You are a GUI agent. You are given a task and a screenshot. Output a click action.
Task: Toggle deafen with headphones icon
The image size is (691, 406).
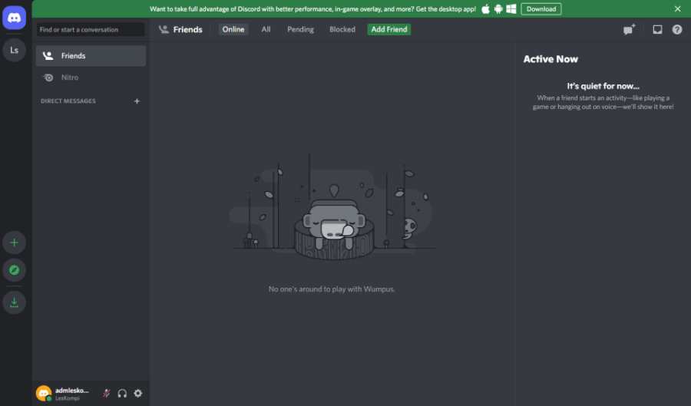coord(122,393)
